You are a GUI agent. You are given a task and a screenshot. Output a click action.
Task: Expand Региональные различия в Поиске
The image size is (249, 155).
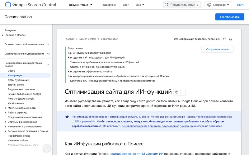coord(6,131)
